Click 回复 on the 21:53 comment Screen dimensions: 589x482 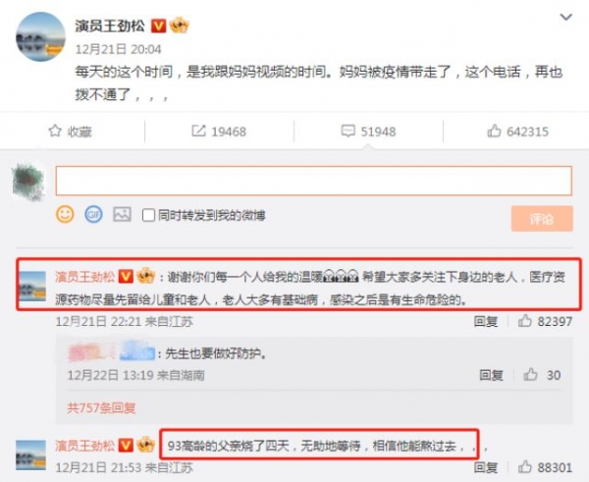click(x=486, y=467)
